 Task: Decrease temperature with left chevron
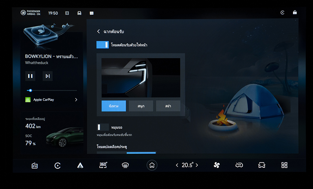click(x=177, y=165)
